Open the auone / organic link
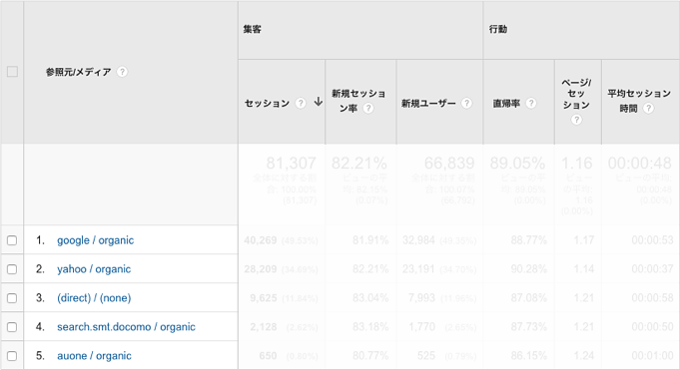 [94, 356]
